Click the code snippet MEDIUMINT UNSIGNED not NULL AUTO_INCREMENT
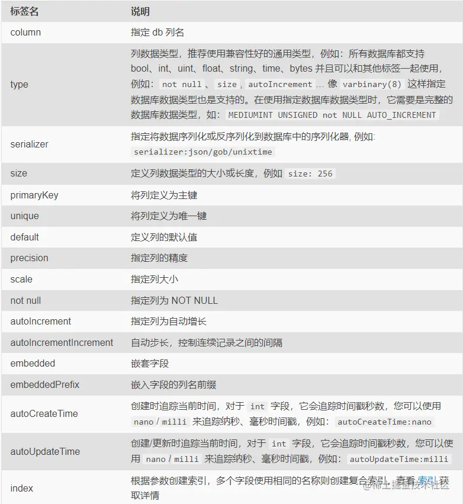This screenshot has width=463, height=504. coord(332,115)
